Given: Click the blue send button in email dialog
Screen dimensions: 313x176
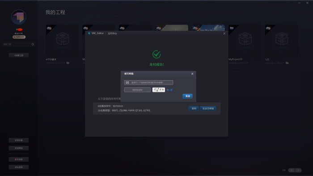Looking at the screenshot, I should click(x=187, y=96).
